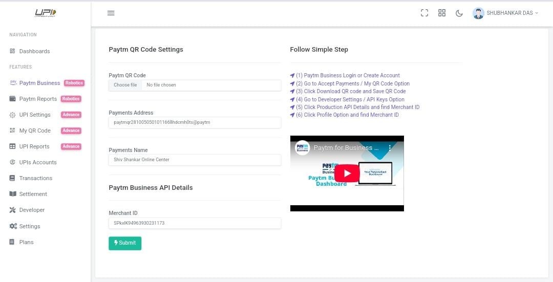The width and height of the screenshot is (553, 282).
Task: Click the UPIs Accounts user icon
Action: point(12,162)
